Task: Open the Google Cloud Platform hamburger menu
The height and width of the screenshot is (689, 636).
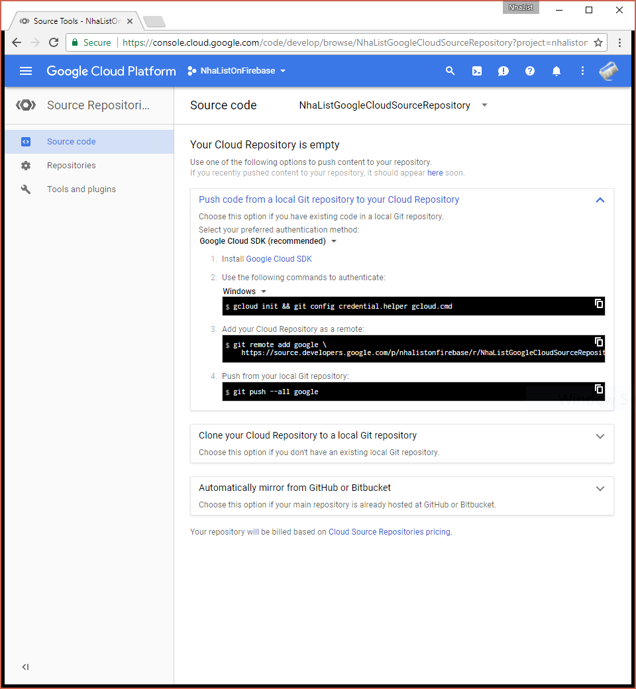Action: (x=25, y=71)
